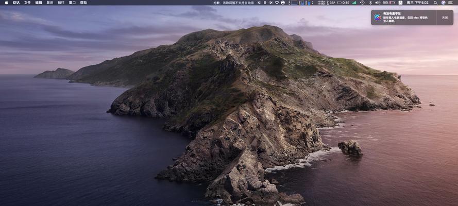Show battery time remaining 0:19 item
The image size is (458, 206).
(x=343, y=3)
